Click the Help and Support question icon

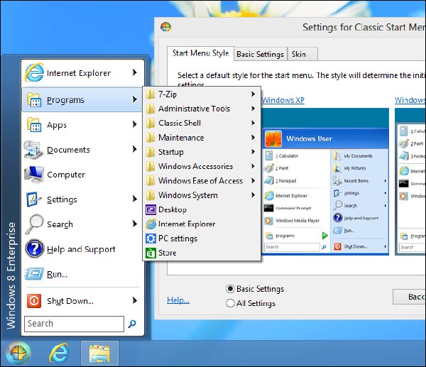(x=35, y=248)
